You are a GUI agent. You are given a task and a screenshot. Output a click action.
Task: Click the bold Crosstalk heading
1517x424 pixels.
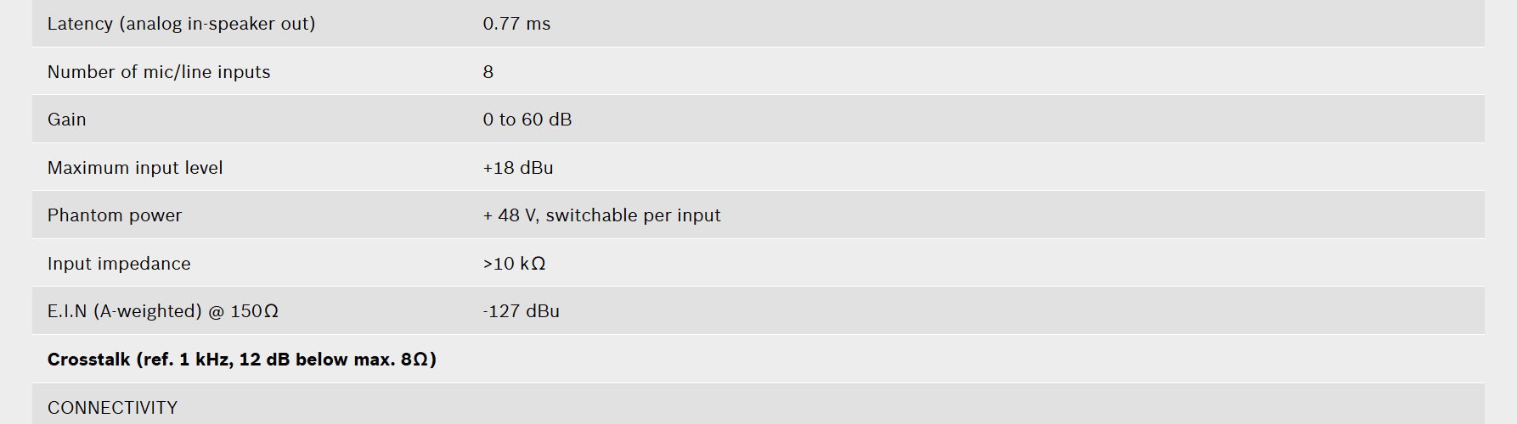242,360
